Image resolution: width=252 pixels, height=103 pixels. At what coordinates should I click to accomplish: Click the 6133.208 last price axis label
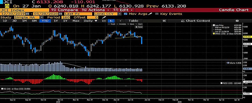tap(248, 44)
